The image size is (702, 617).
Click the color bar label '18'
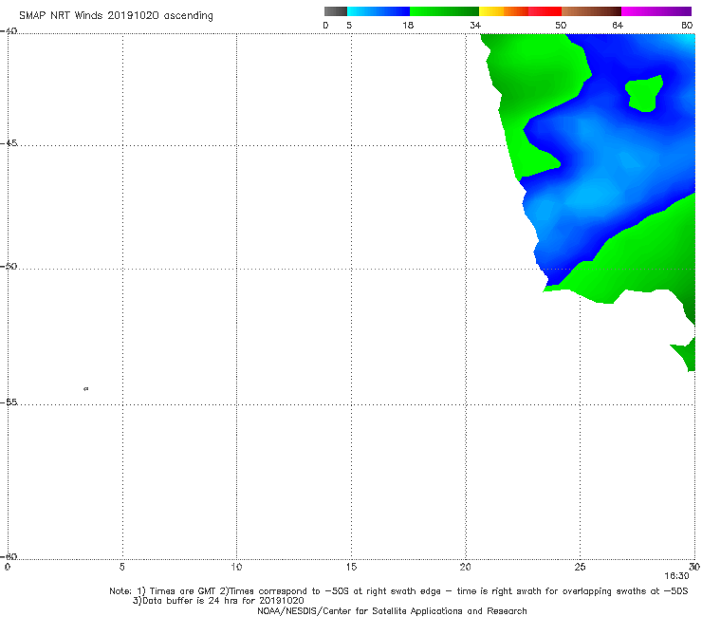[408, 26]
